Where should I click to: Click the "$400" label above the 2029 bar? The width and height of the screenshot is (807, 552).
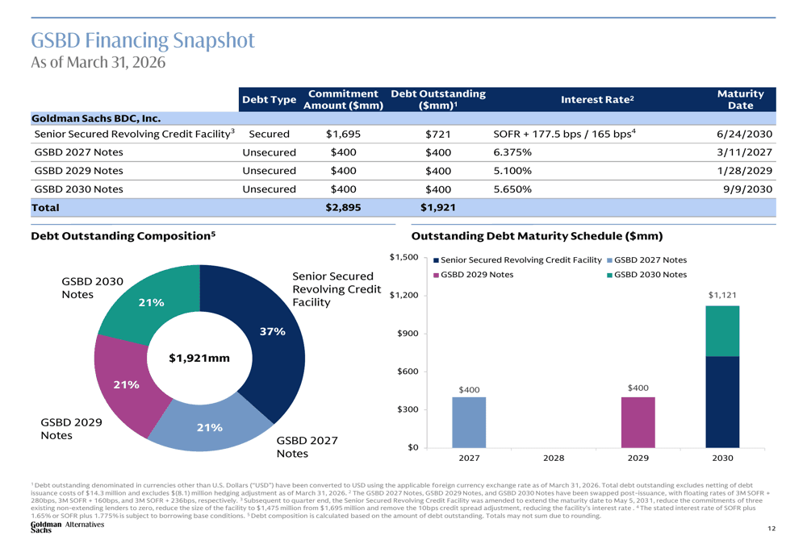(x=638, y=388)
